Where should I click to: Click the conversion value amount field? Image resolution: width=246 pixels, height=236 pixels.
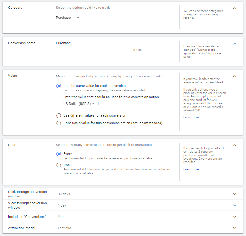pyautogui.click(x=111, y=104)
